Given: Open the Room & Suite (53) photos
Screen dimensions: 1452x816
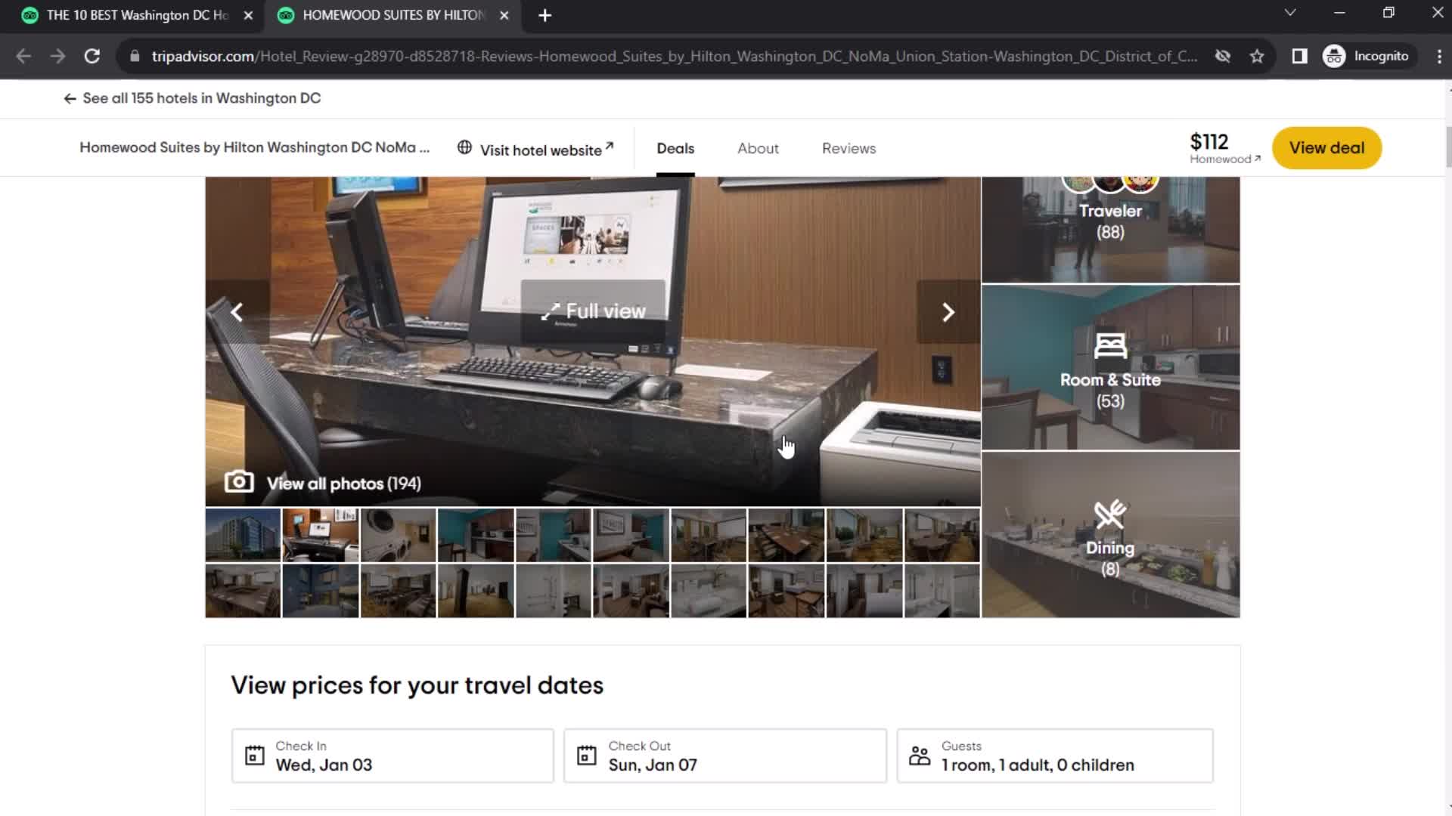Looking at the screenshot, I should (x=1110, y=368).
